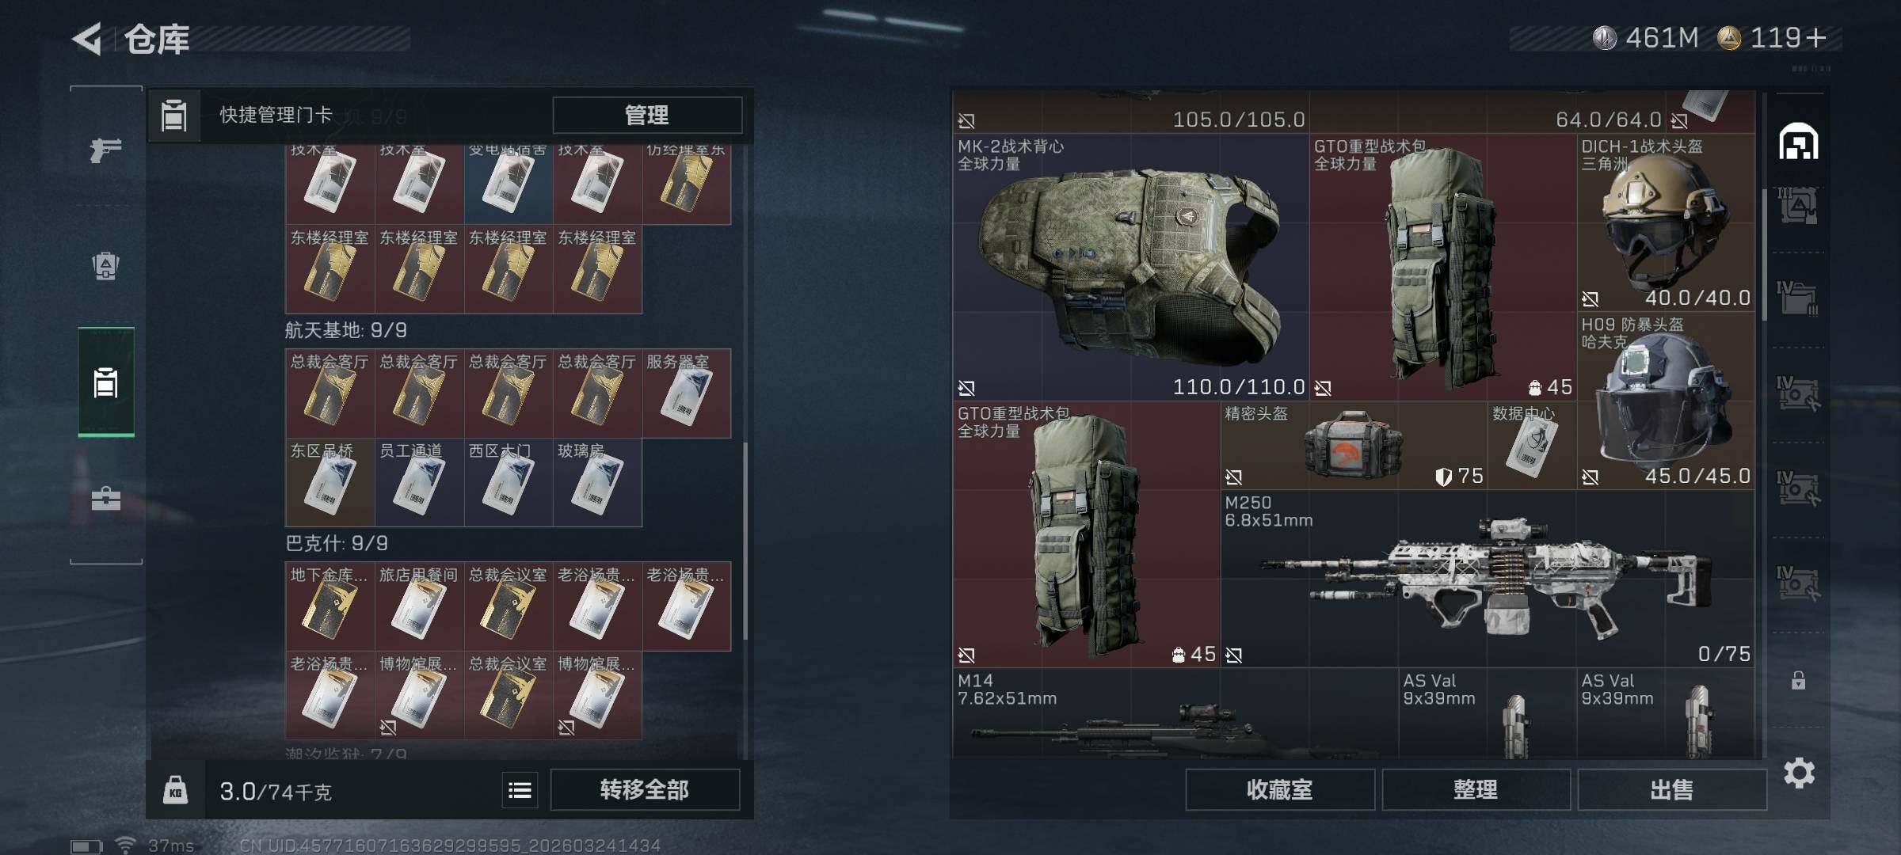Click the 整理 sort button
1901x855 pixels.
click(1476, 789)
